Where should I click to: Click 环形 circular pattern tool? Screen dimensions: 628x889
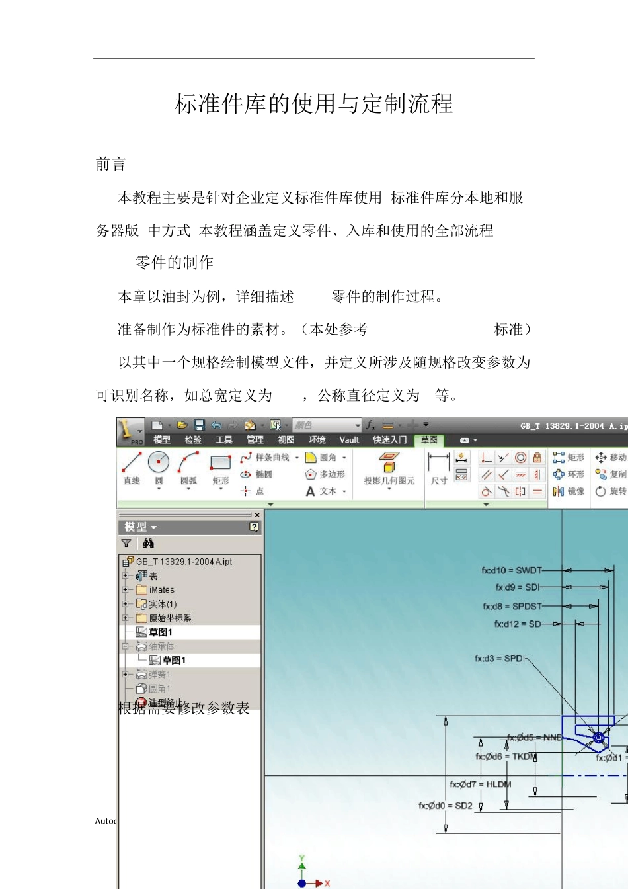[x=569, y=474]
